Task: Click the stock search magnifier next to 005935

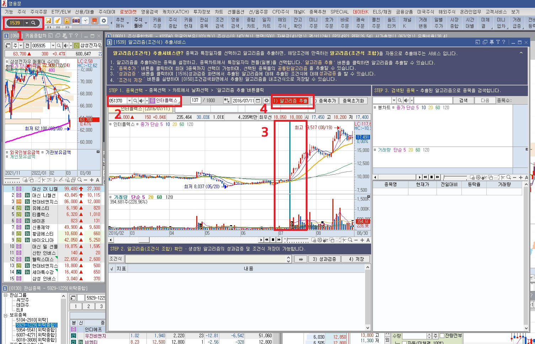Action: pyautogui.click(x=59, y=46)
